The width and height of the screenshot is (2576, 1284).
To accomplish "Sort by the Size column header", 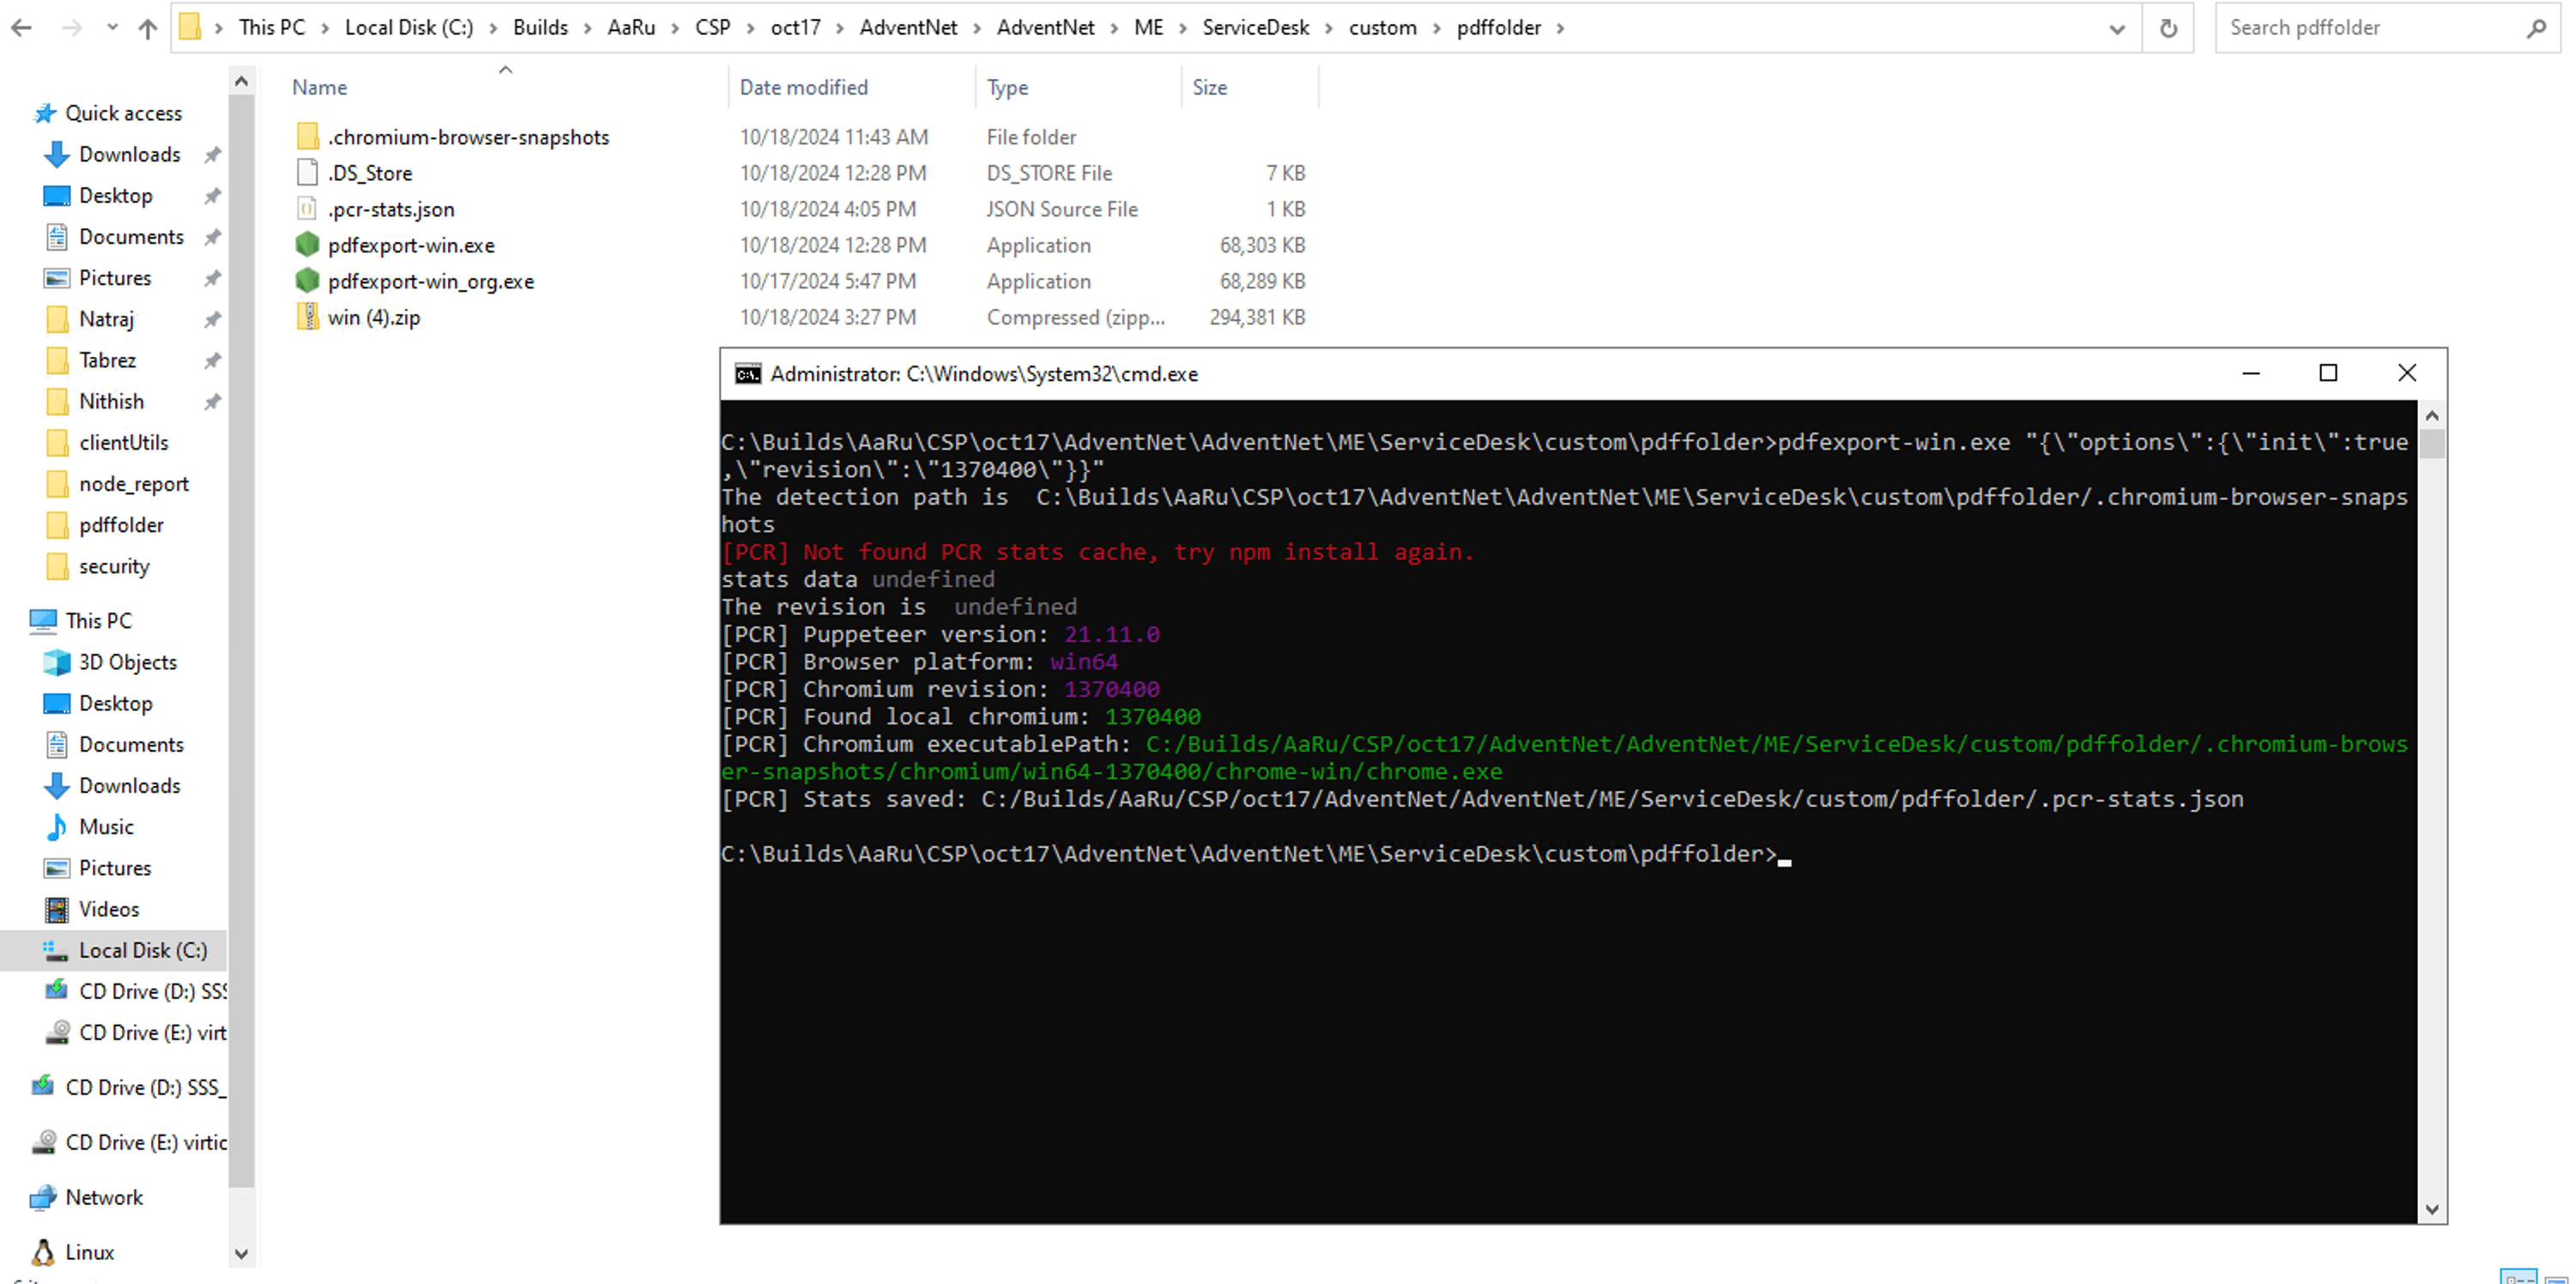I will point(1209,87).
